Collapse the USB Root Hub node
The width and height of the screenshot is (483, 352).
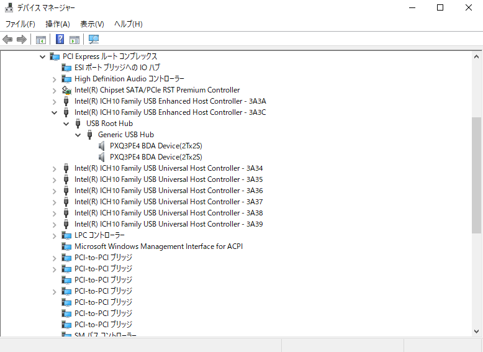tap(66, 124)
